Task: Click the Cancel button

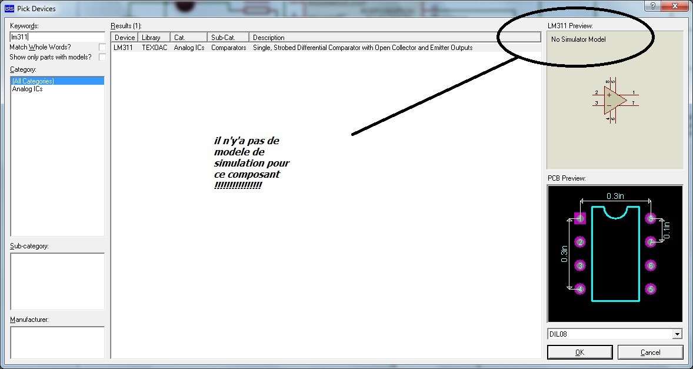Action: coord(650,352)
